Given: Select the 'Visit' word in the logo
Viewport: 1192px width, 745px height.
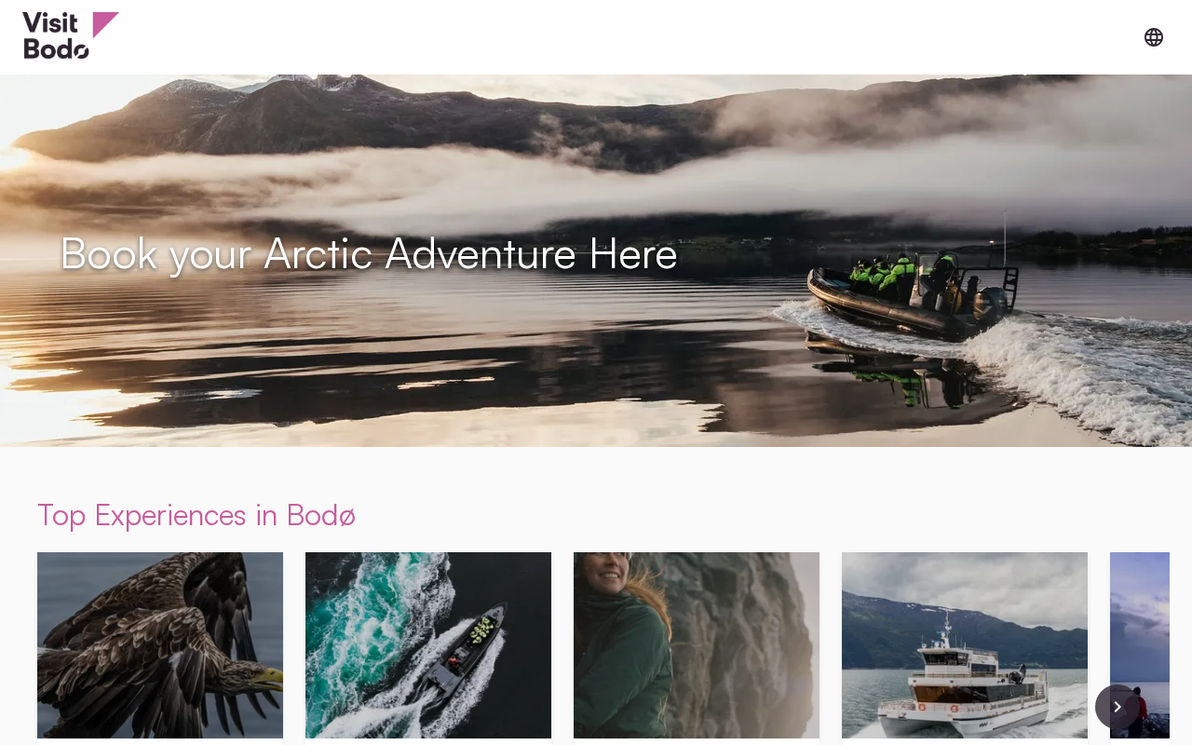Looking at the screenshot, I should point(50,23).
